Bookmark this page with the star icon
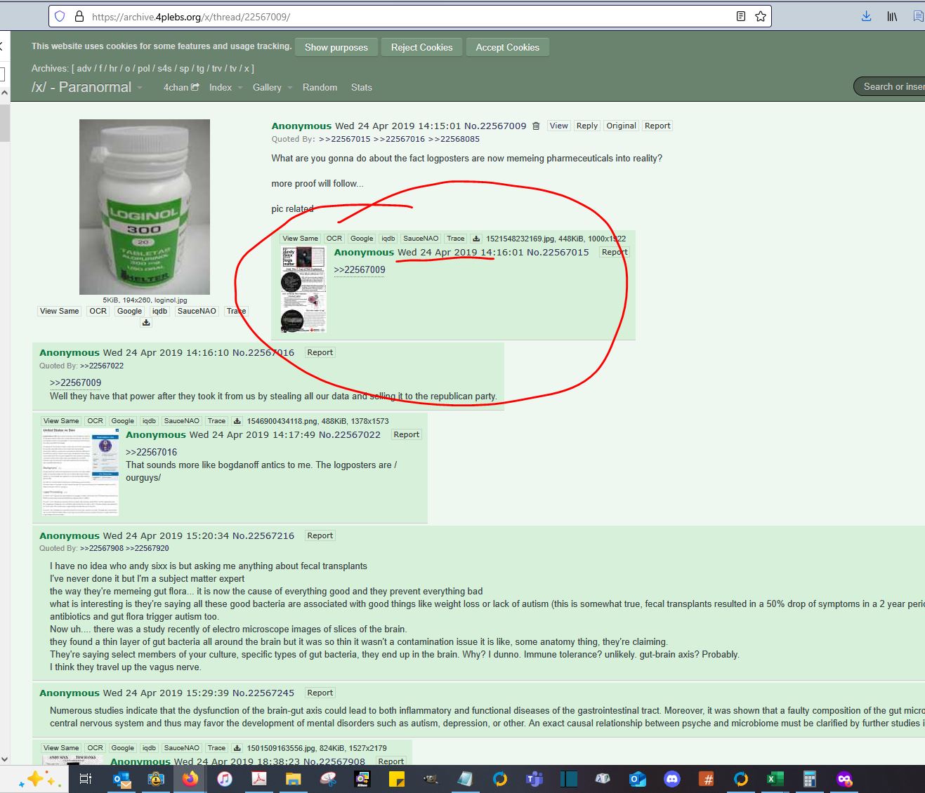 [760, 16]
